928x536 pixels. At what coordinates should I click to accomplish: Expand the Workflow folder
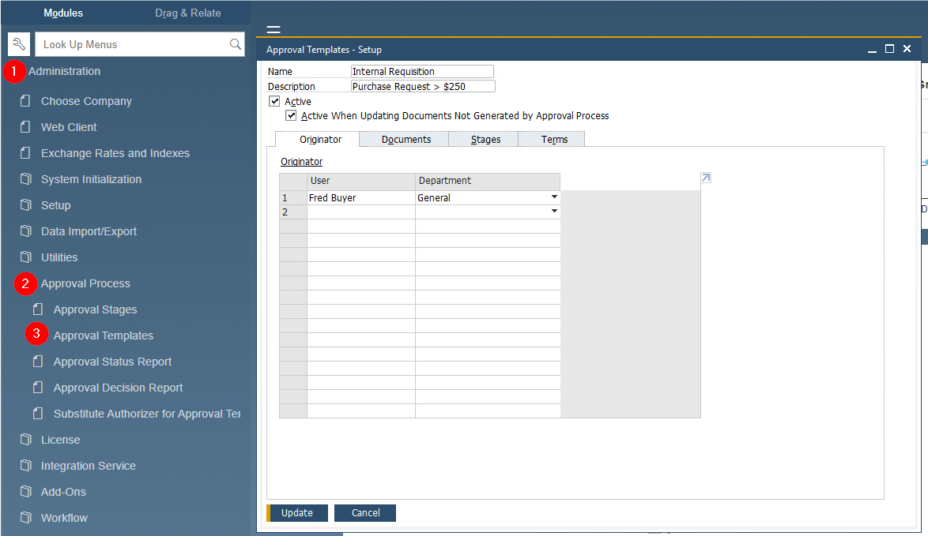click(x=64, y=518)
